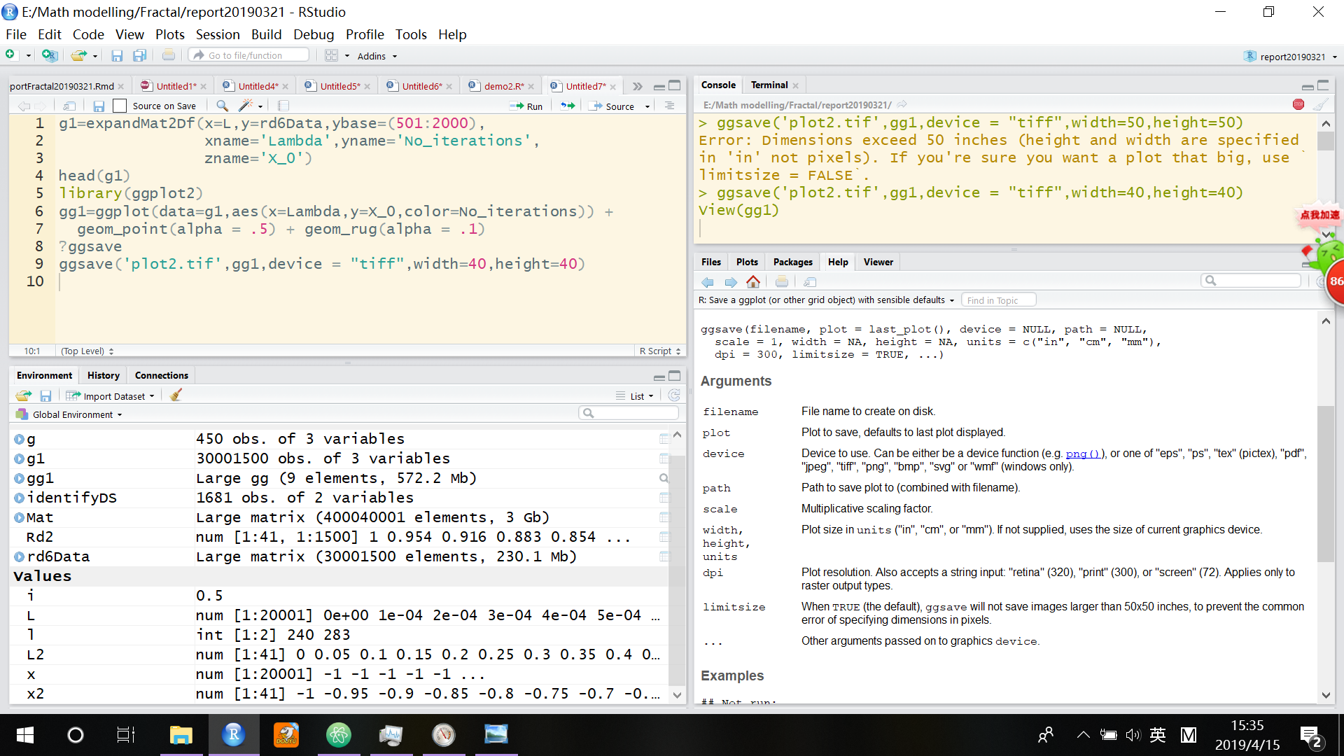Viewport: 1344px width, 756px height.
Task: Click the red stop icon in Console
Action: 1298,104
